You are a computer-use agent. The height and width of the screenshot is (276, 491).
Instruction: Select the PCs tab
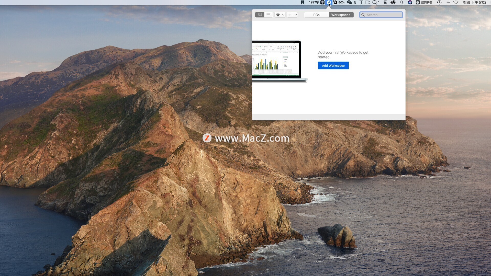(316, 15)
